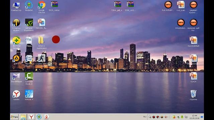Image resolution: width=214 pixels, height=120 pixels.
Task: Select the t50520c_fu file icon
Action: click(41, 24)
